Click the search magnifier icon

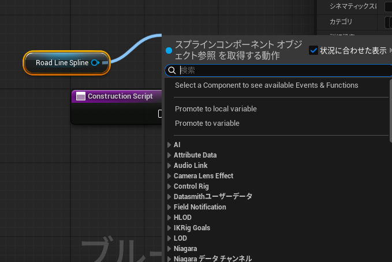click(x=171, y=70)
